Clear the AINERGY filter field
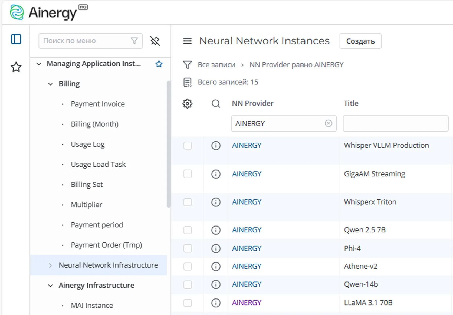Image resolution: width=453 pixels, height=315 pixels. [x=328, y=123]
